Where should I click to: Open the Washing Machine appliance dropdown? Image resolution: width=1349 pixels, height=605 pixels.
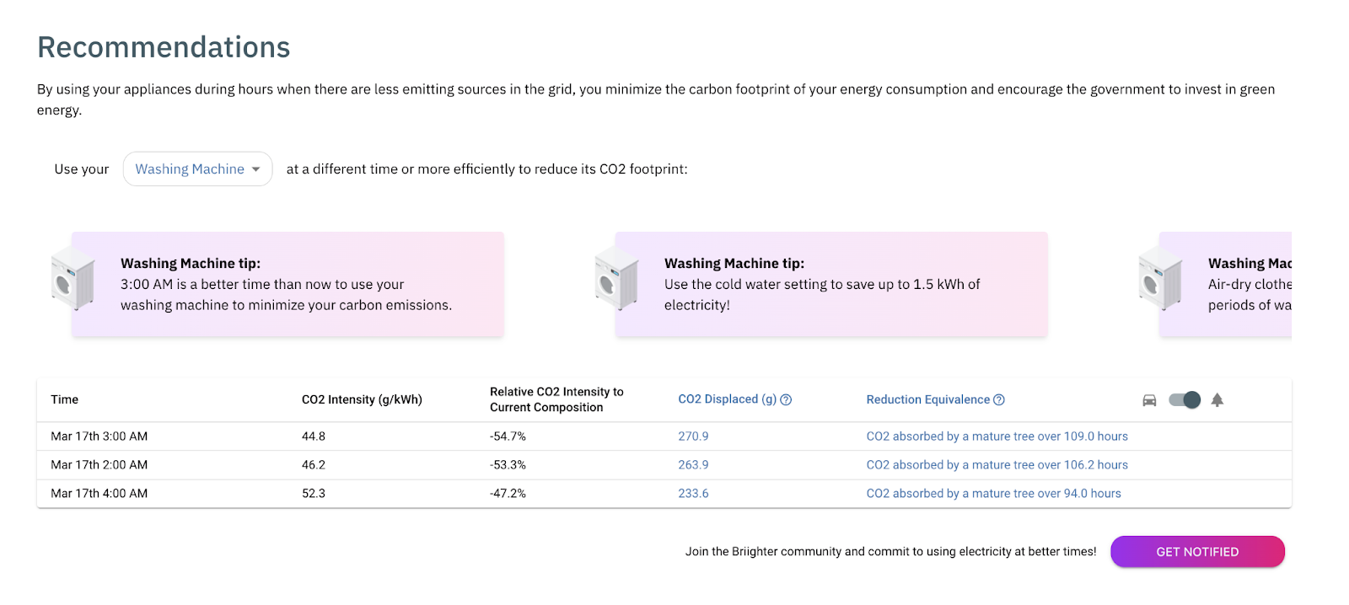pyautogui.click(x=197, y=169)
